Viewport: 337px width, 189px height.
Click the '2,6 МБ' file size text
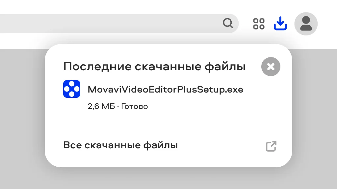(x=101, y=106)
